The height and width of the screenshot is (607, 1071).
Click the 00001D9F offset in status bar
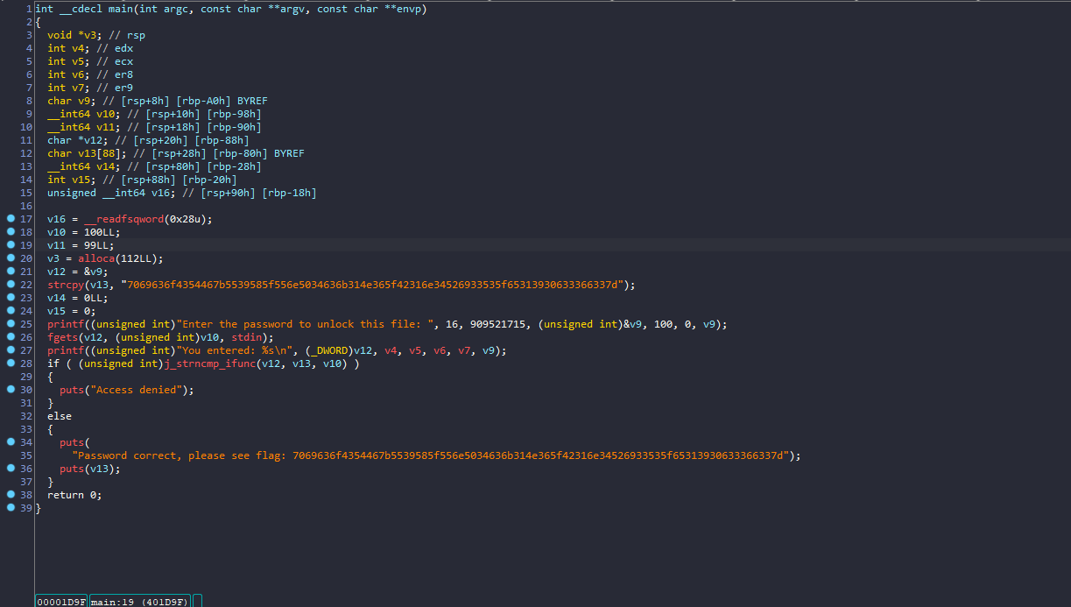pyautogui.click(x=61, y=601)
